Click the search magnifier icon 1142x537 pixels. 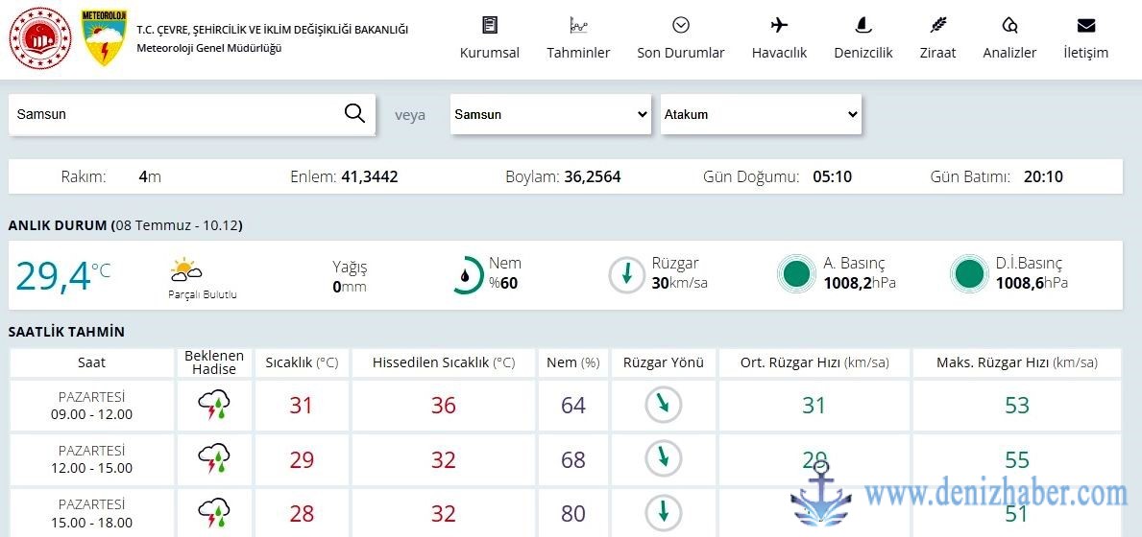(x=354, y=114)
